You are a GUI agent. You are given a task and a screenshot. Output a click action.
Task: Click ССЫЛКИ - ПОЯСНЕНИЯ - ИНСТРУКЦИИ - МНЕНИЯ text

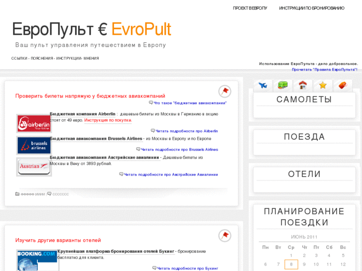55,58
